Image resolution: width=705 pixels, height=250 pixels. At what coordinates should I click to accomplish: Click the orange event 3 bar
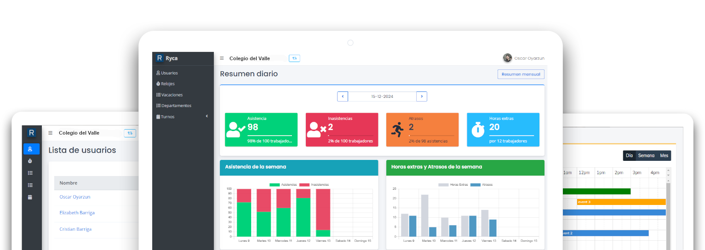click(x=621, y=202)
